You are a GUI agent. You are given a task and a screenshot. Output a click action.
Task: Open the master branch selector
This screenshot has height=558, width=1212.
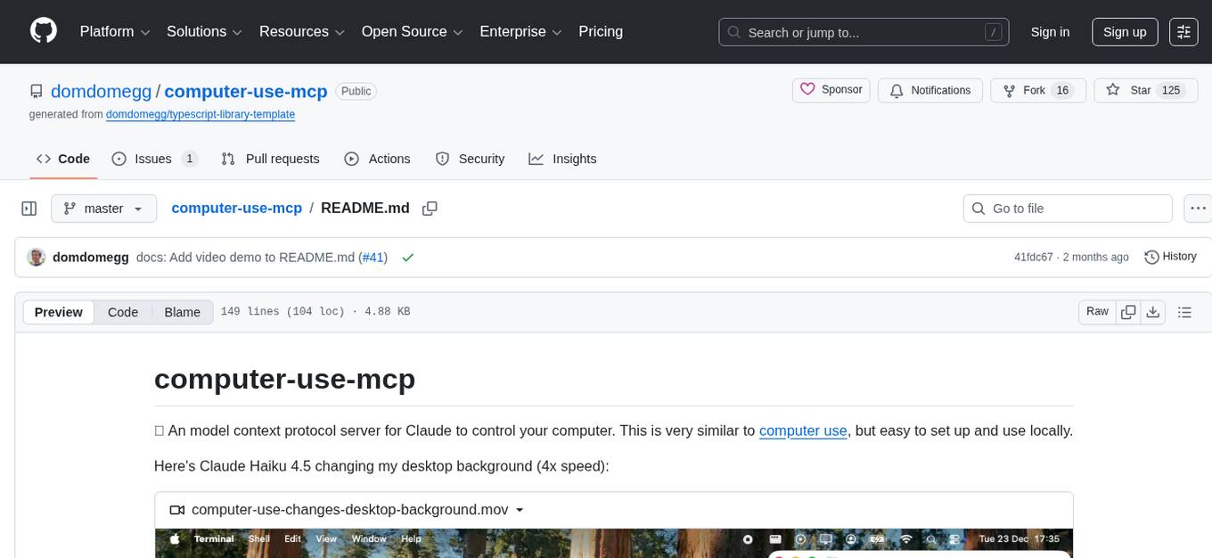click(103, 208)
